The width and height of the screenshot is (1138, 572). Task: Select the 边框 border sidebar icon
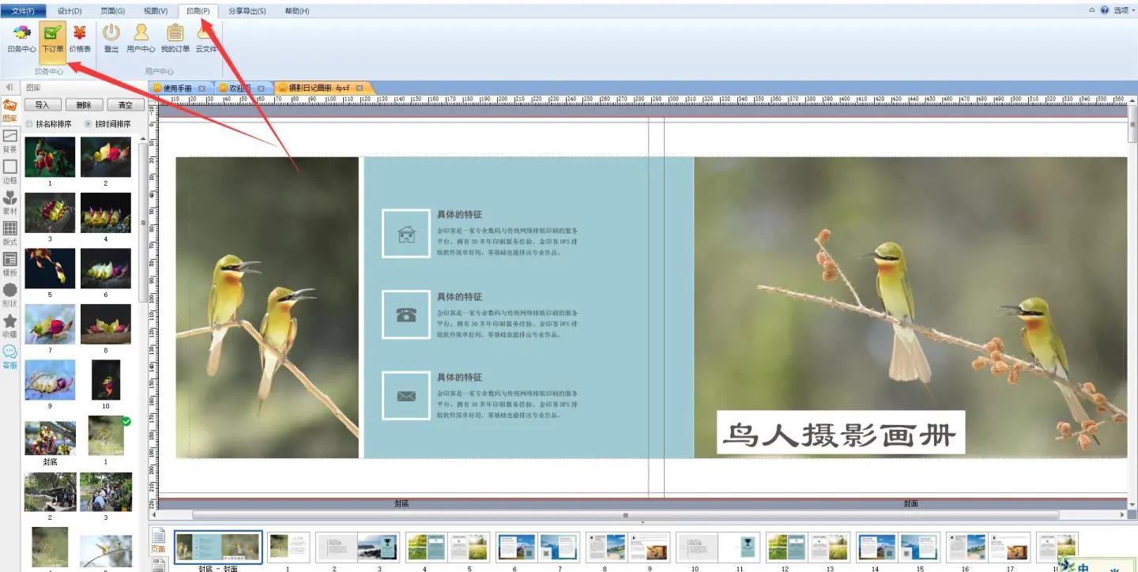pyautogui.click(x=10, y=172)
